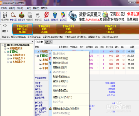Select the C: partition block in the disk map

(22, 29)
